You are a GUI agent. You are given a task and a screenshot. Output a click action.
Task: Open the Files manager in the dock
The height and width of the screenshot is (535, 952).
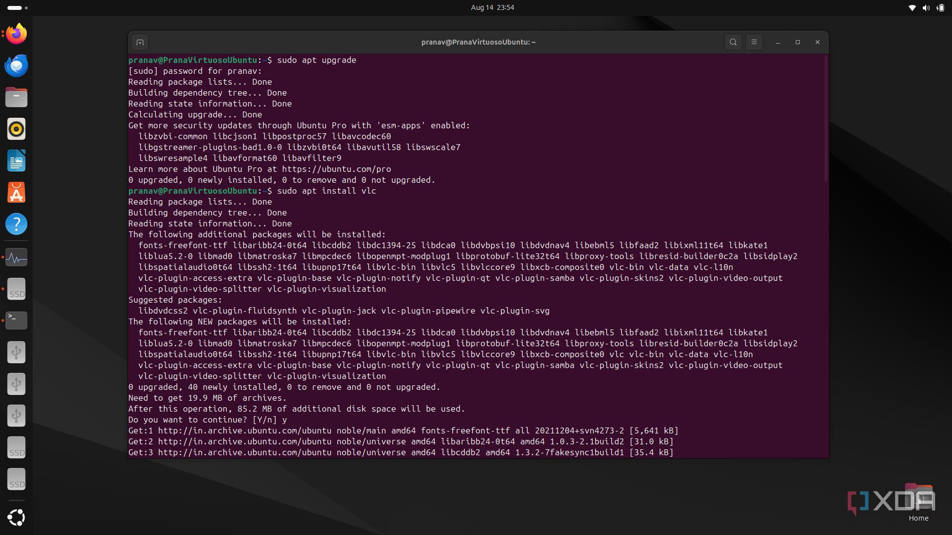pos(16,97)
